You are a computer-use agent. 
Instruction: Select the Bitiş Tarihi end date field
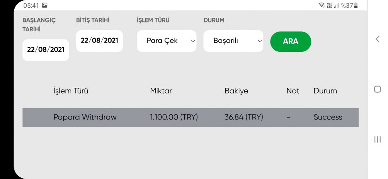point(99,41)
